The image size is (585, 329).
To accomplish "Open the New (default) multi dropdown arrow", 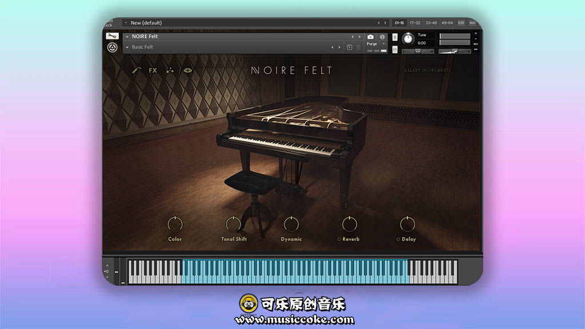I will [126, 23].
